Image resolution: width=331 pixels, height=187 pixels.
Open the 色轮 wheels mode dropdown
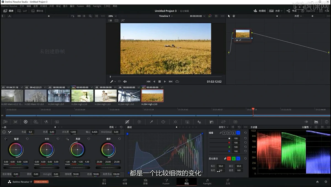(113, 127)
